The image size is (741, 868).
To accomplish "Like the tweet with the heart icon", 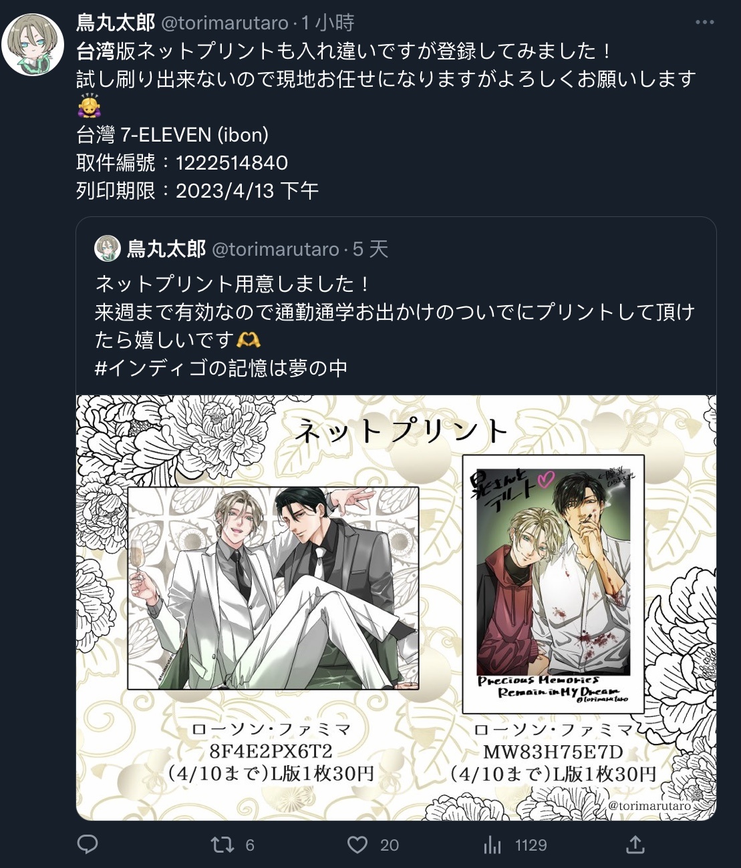I will [x=357, y=845].
